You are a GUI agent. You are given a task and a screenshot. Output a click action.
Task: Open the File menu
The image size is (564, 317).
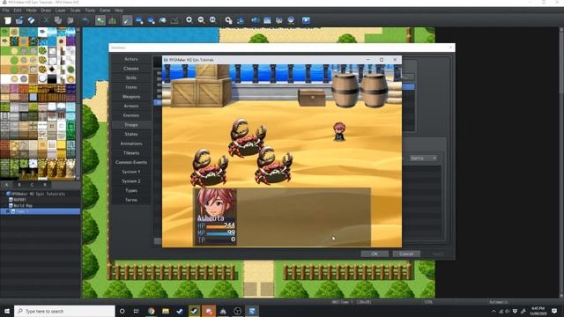(6, 11)
